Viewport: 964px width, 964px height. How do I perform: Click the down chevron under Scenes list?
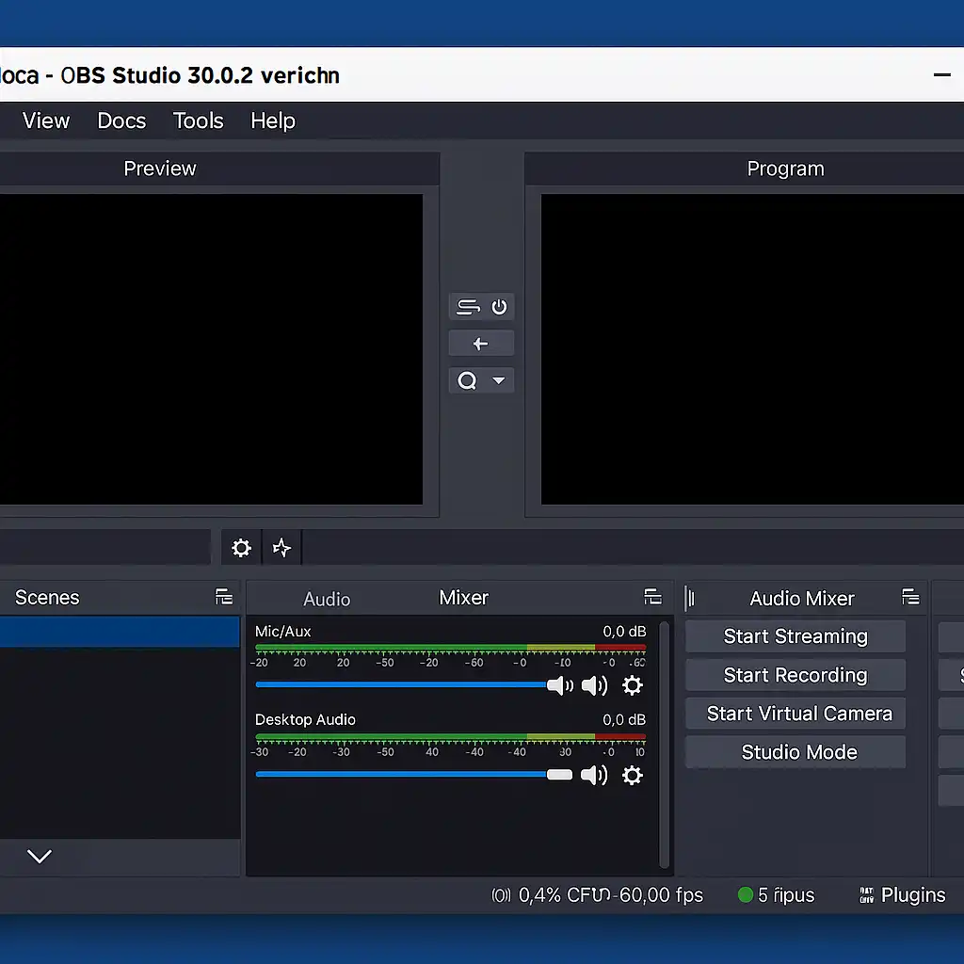[x=40, y=856]
